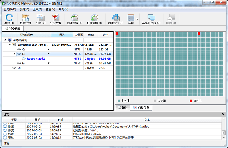Click the 大小 column header

106,35
